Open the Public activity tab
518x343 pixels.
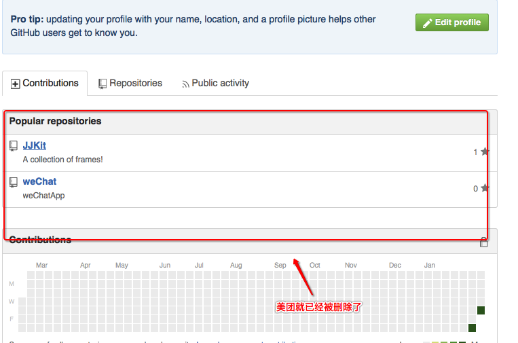coord(215,84)
